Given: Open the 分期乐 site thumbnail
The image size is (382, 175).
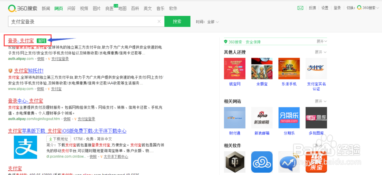Looking at the screenshot, I should point(289,118).
